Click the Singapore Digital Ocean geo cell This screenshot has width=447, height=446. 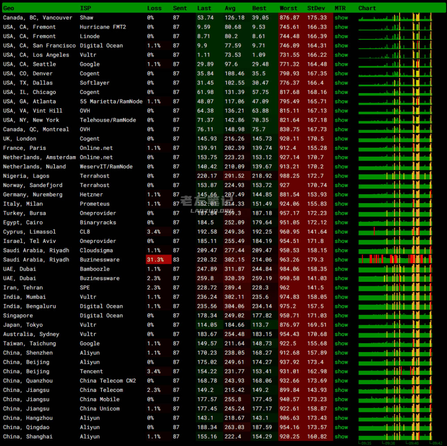18,315
